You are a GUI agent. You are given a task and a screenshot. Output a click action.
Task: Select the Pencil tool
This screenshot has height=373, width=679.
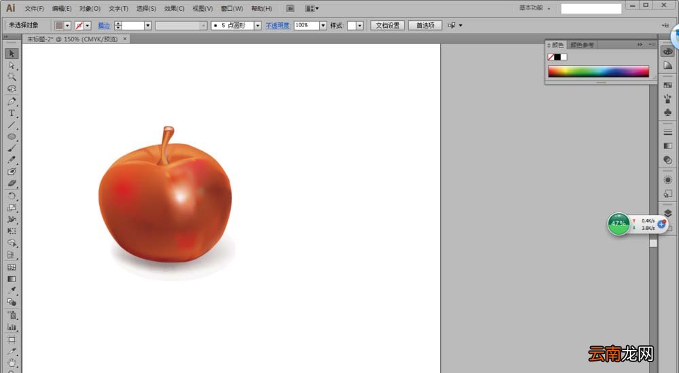(12, 160)
